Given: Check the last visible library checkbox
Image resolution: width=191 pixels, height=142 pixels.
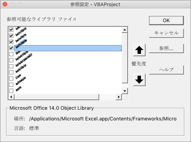Looking at the screenshot, I should (11, 91).
